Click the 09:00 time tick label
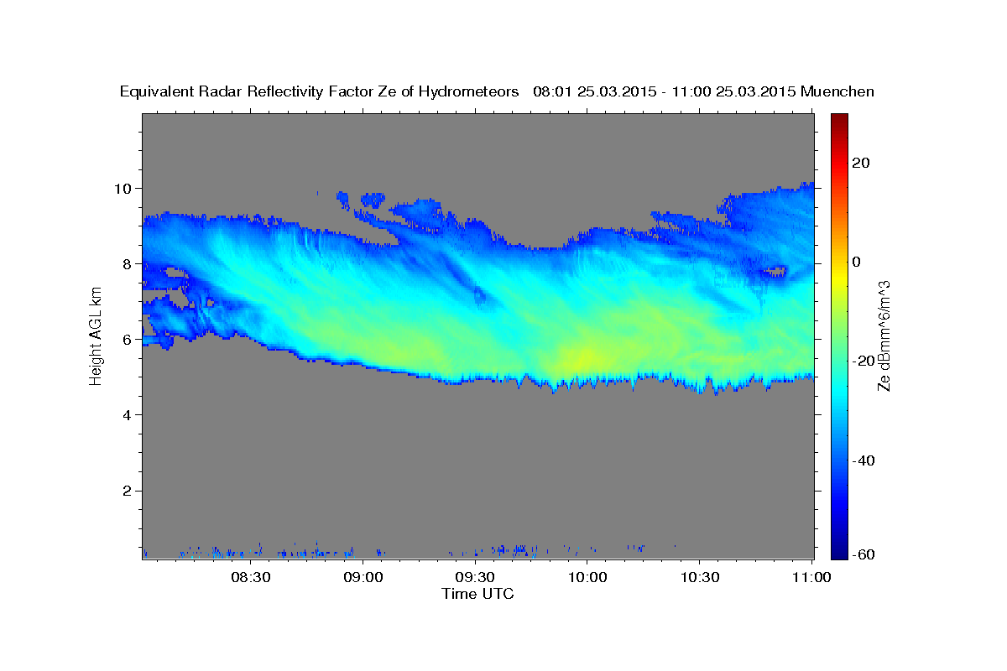 tap(363, 577)
